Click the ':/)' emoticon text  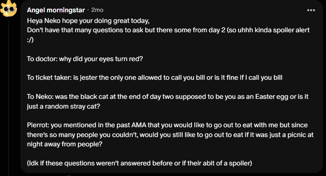(30, 39)
